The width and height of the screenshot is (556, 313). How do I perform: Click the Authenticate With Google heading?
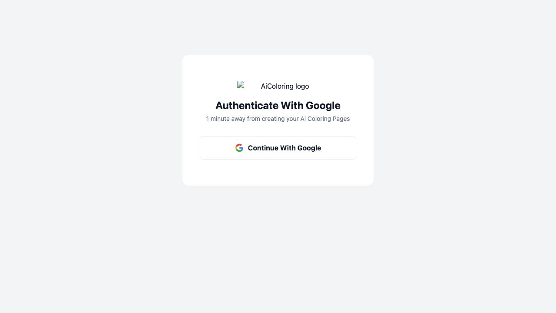(278, 106)
